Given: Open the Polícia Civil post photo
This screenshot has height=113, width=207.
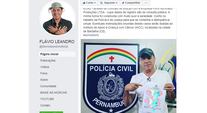Looking at the screenshot, I should click(x=129, y=76).
